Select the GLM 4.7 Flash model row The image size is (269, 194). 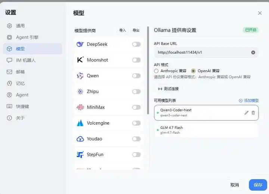[x=206, y=130]
